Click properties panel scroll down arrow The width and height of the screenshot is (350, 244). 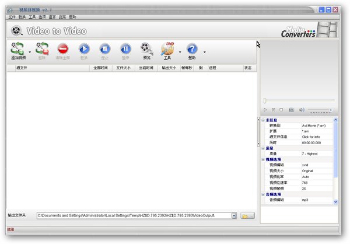[335, 202]
